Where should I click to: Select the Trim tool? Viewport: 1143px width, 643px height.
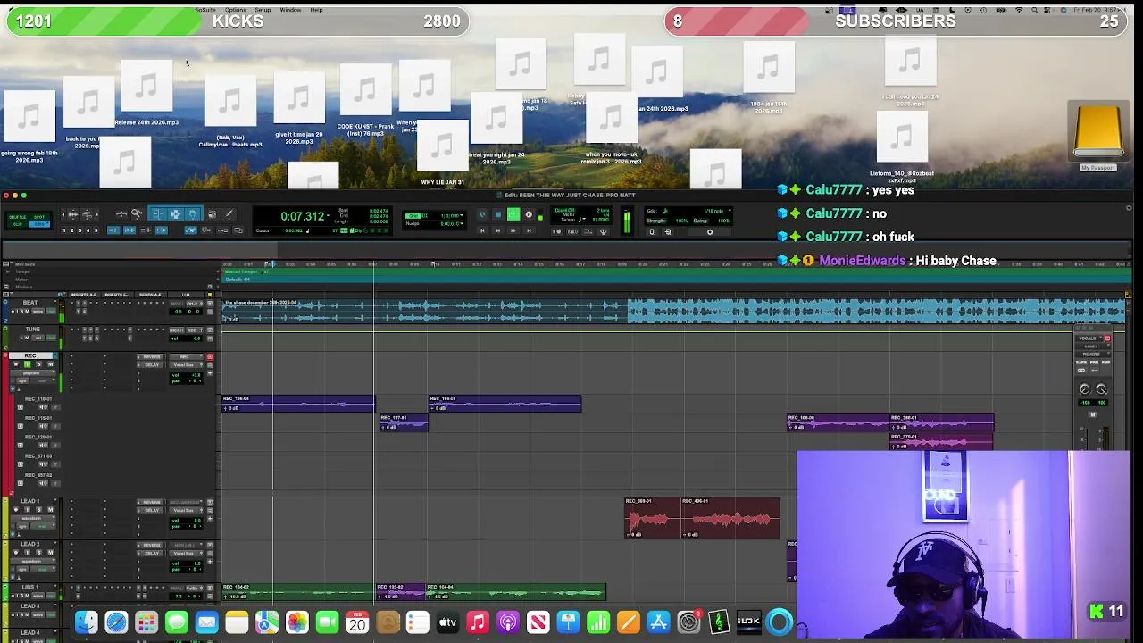click(x=158, y=213)
